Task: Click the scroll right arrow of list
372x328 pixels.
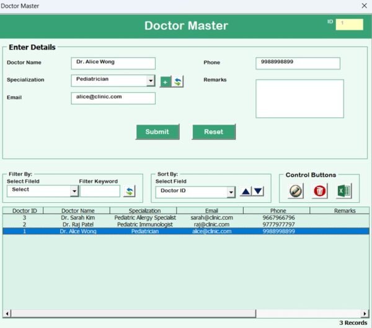Action: tap(365, 314)
